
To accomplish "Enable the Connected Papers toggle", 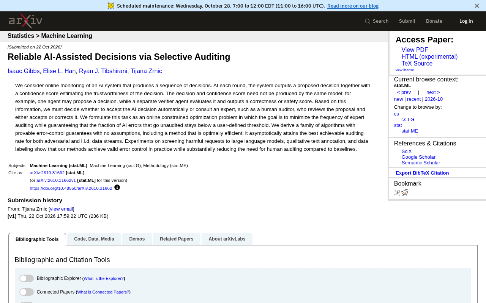I will [x=27, y=292].
